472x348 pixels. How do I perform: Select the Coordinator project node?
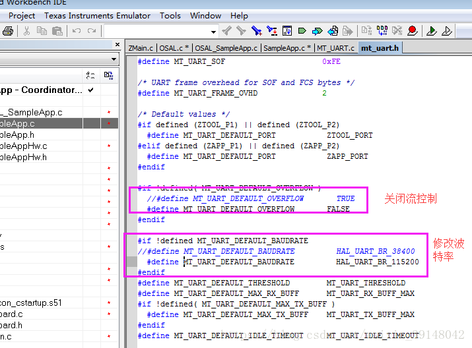click(41, 90)
